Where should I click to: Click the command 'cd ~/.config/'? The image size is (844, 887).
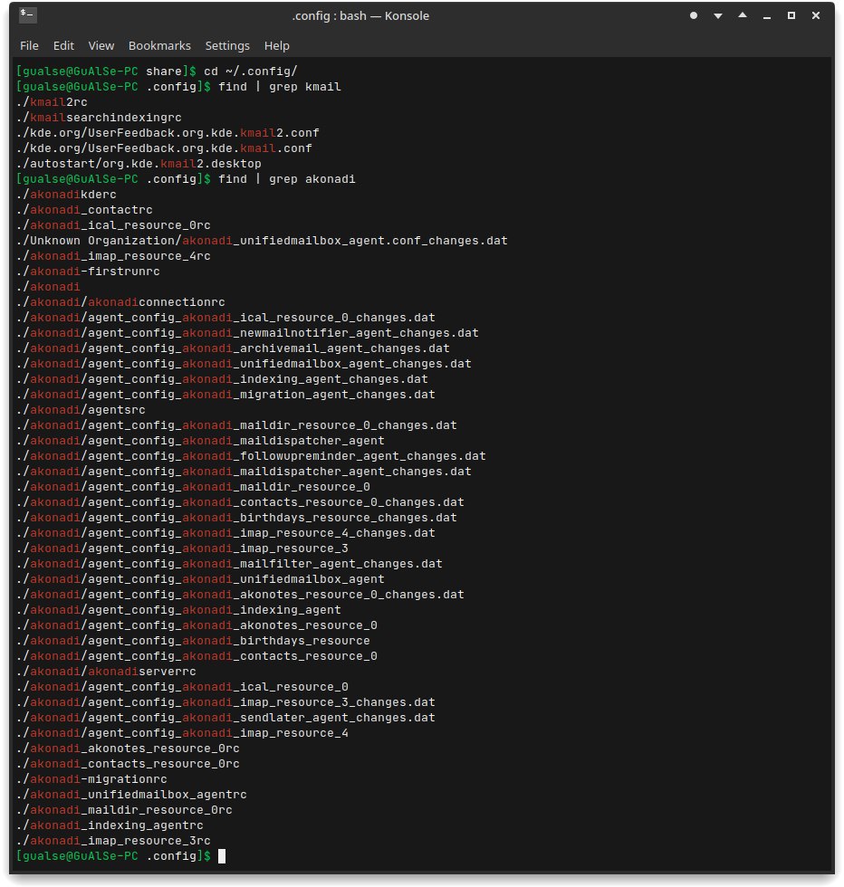[251, 72]
